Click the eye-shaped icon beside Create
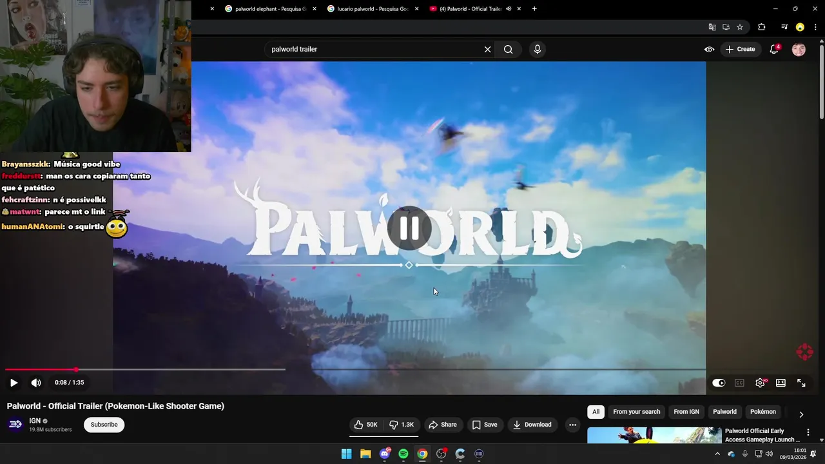 click(709, 50)
